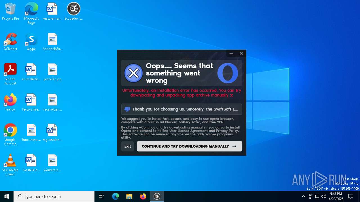Select the registration Word document icon
The height and width of the screenshot is (202, 360).
(x=52, y=133)
